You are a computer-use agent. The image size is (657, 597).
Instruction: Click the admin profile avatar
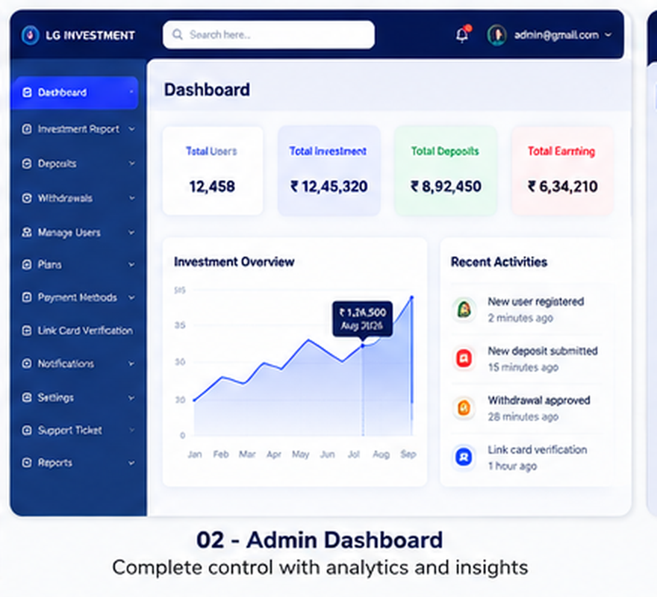tap(497, 35)
